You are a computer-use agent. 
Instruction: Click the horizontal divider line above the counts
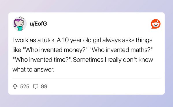(x=87, y=78)
